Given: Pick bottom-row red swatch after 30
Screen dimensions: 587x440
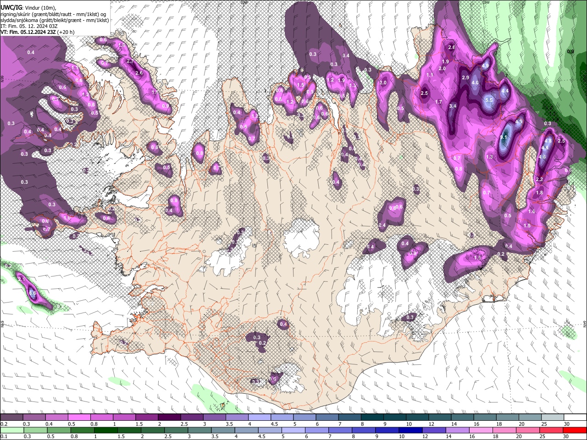Looking at the screenshot, I should point(575,430).
